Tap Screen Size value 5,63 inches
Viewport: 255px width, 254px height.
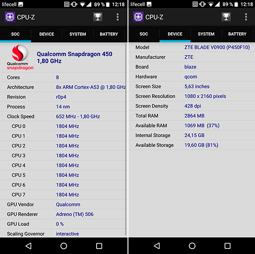coord(197,86)
